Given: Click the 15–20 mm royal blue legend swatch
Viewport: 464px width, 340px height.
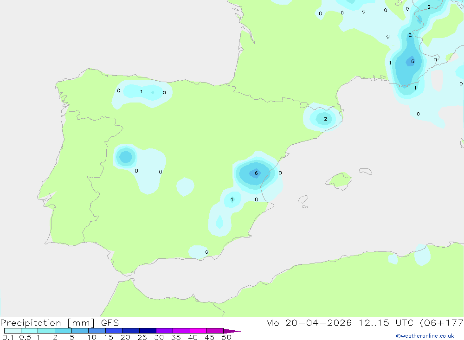Looking at the screenshot, I should click(114, 331).
